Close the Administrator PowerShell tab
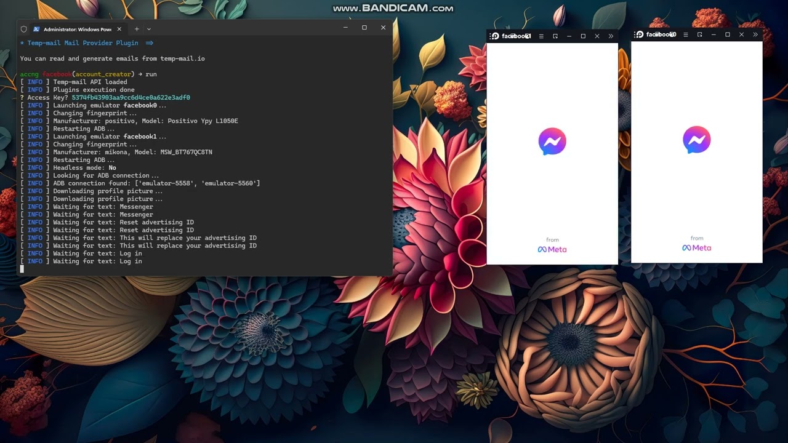788x443 pixels. (119, 29)
